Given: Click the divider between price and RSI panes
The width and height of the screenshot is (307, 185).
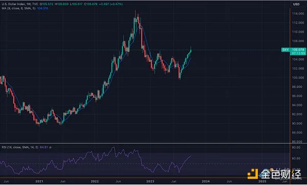Looking at the screenshot, I should pos(145,143).
